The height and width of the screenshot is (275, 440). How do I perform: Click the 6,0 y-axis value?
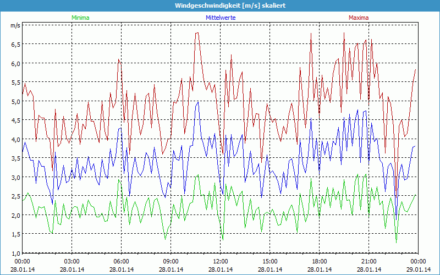click(16, 63)
